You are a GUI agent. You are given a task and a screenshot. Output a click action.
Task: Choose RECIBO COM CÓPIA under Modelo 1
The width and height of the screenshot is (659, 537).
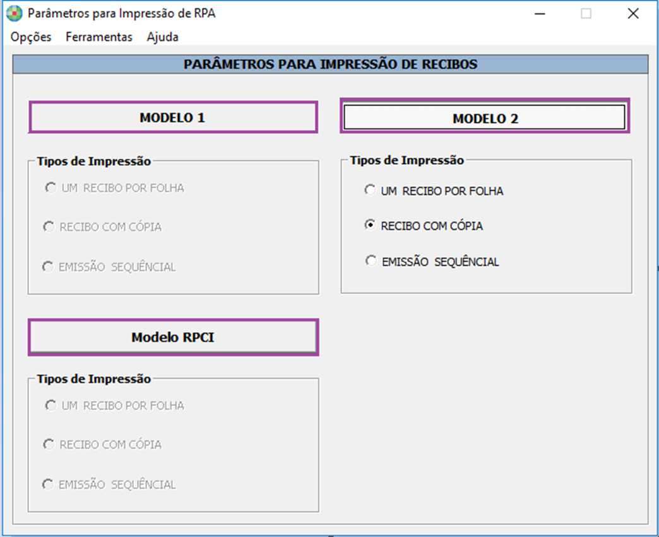pos(49,227)
